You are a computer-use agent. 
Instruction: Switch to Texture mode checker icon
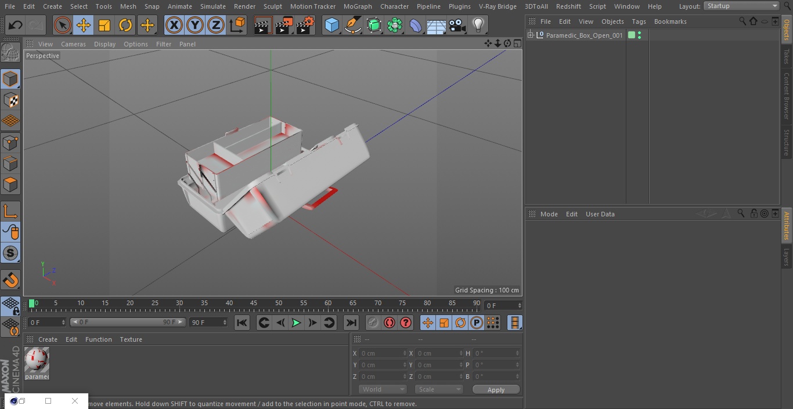pyautogui.click(x=10, y=100)
